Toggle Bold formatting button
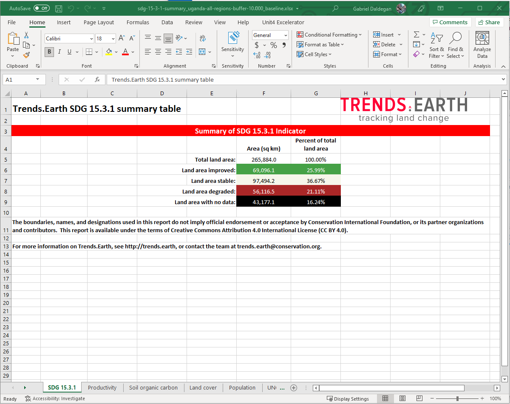 tap(49, 52)
